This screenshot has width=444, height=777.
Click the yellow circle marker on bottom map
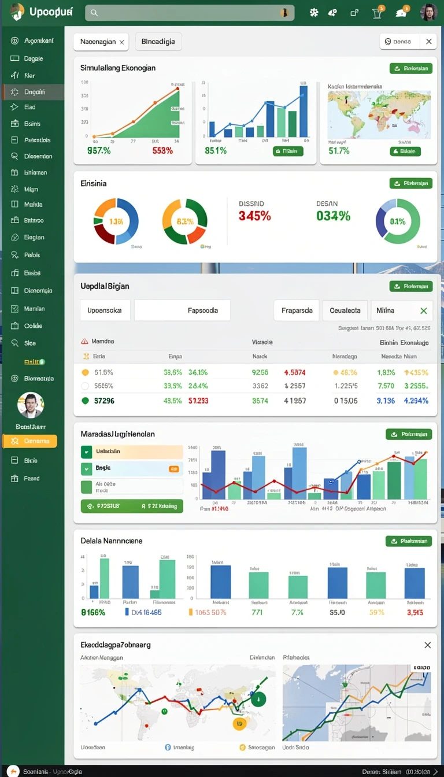239,723
